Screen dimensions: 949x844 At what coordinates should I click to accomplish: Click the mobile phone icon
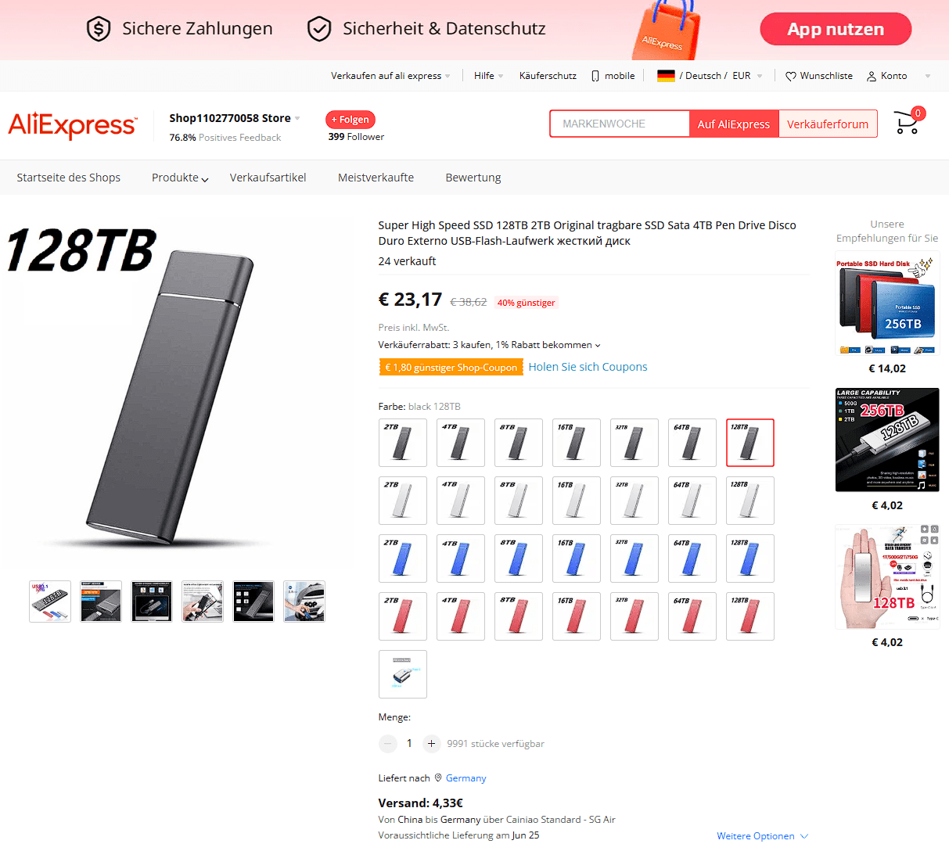[595, 76]
